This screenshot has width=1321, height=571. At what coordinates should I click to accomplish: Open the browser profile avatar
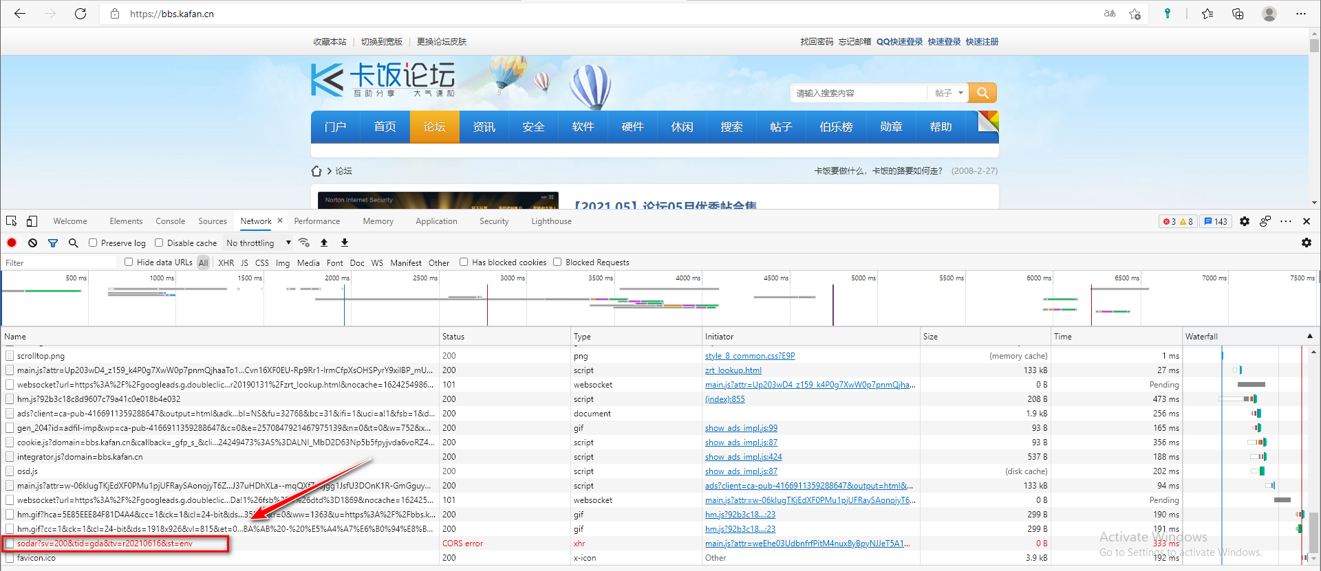(1269, 14)
